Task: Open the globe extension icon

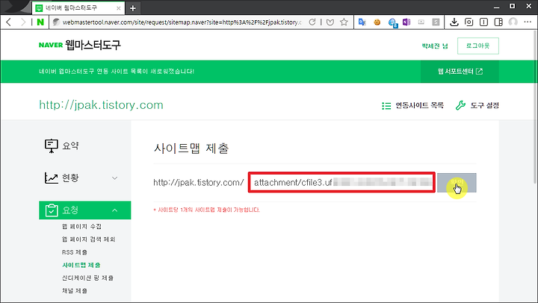Action: click(x=392, y=22)
